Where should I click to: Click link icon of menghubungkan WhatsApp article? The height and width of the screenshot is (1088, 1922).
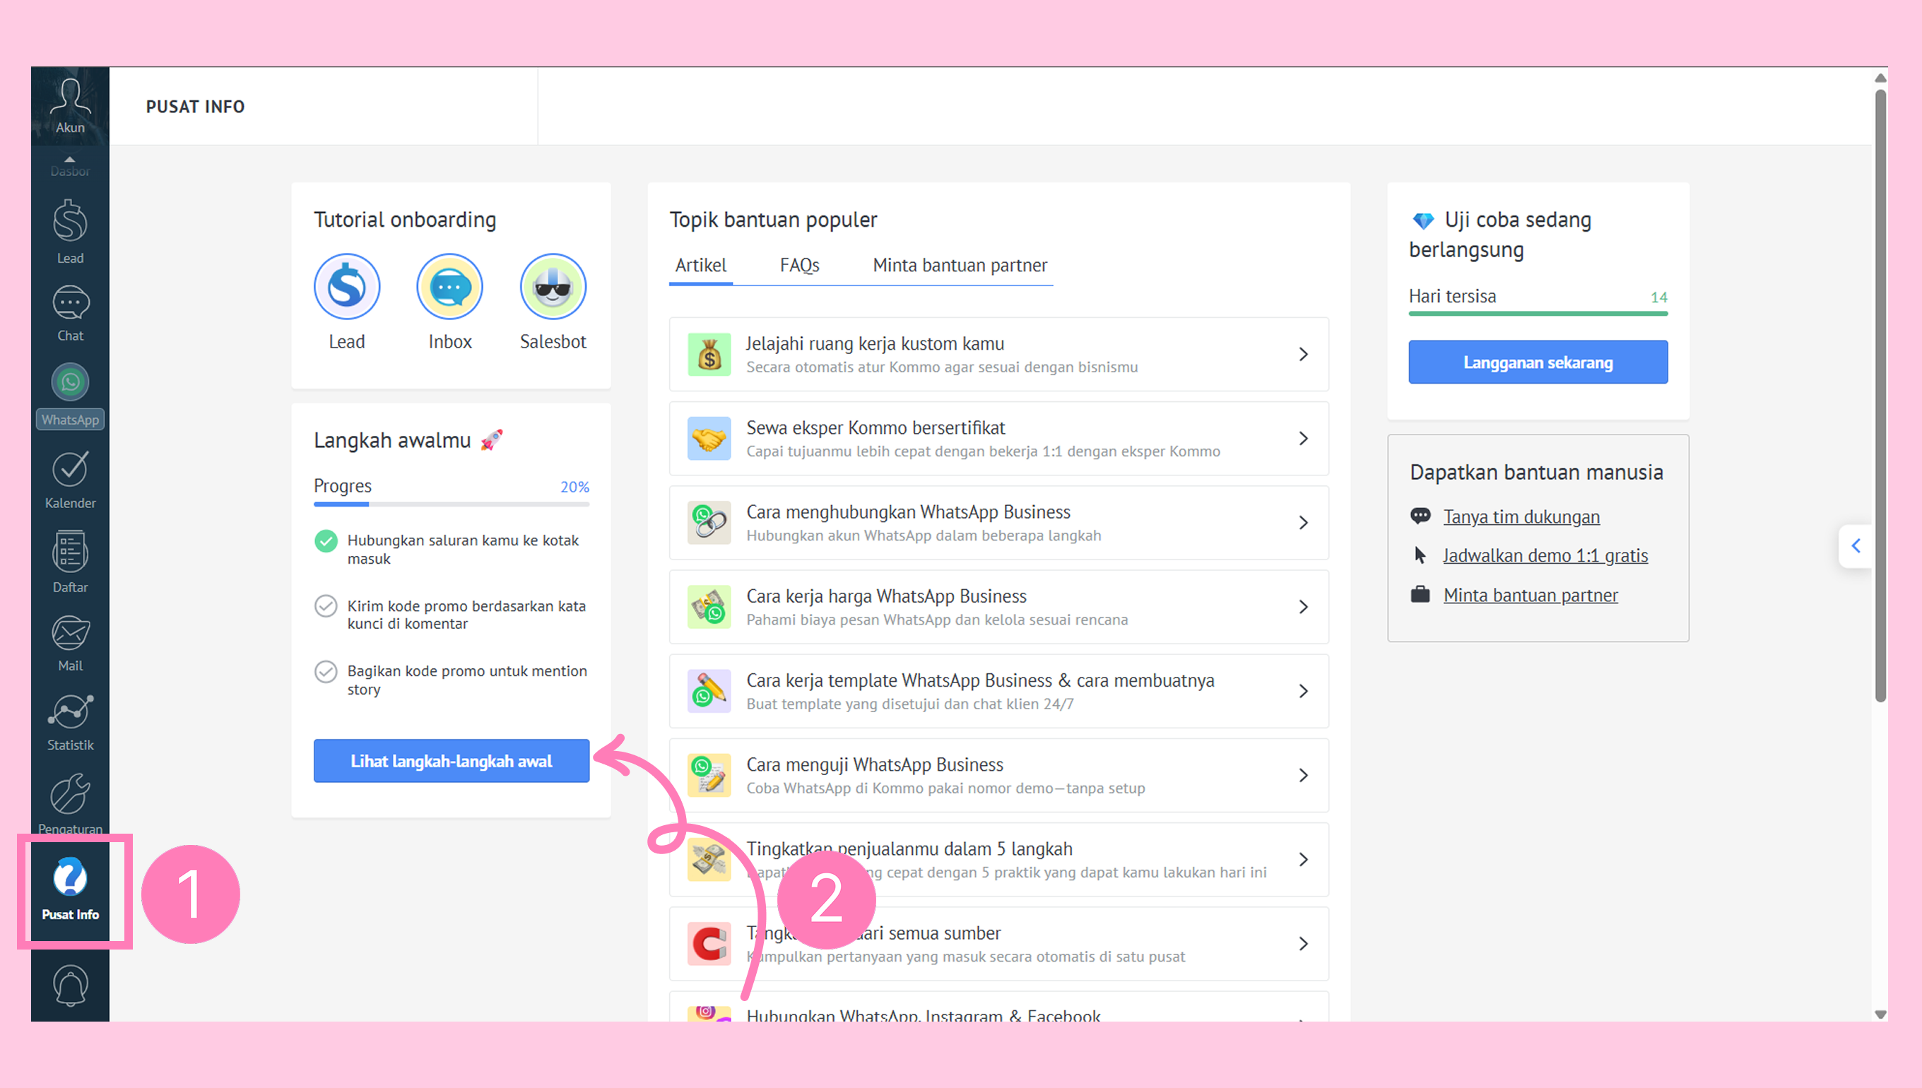click(x=709, y=523)
